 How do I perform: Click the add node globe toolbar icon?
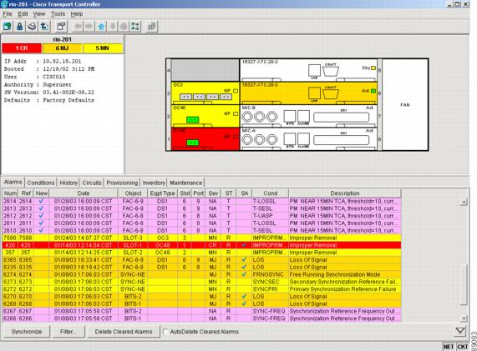[x=8, y=27]
